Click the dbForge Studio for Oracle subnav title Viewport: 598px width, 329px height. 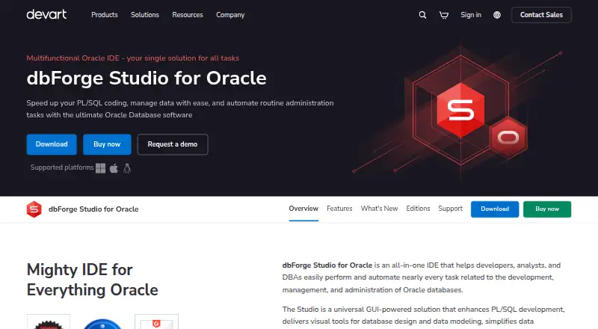coord(93,209)
